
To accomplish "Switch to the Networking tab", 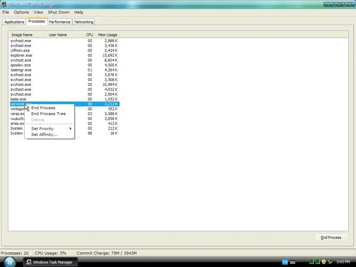I will click(84, 22).
